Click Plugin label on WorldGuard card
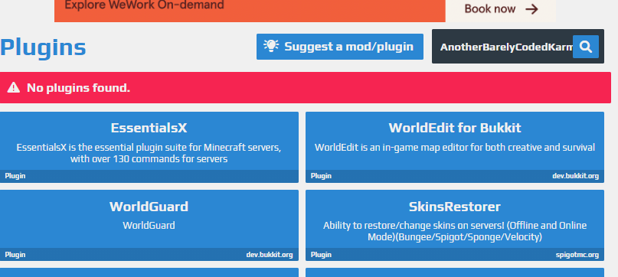The image size is (618, 277). pos(15,255)
